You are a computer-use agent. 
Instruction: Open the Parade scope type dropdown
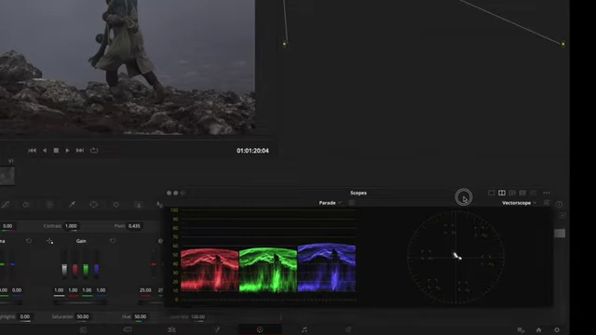330,203
